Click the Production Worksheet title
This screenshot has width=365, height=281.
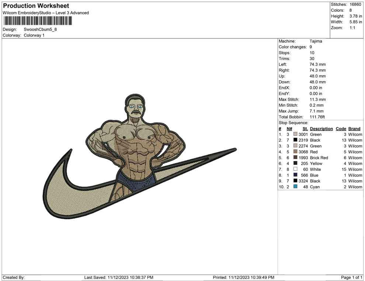tap(36, 6)
